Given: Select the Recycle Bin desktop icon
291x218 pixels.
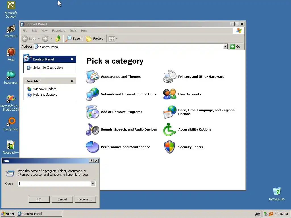Looking at the screenshot, I should pos(277,194).
